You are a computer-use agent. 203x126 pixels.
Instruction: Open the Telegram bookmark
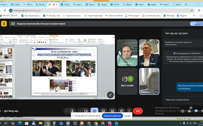[181, 16]
